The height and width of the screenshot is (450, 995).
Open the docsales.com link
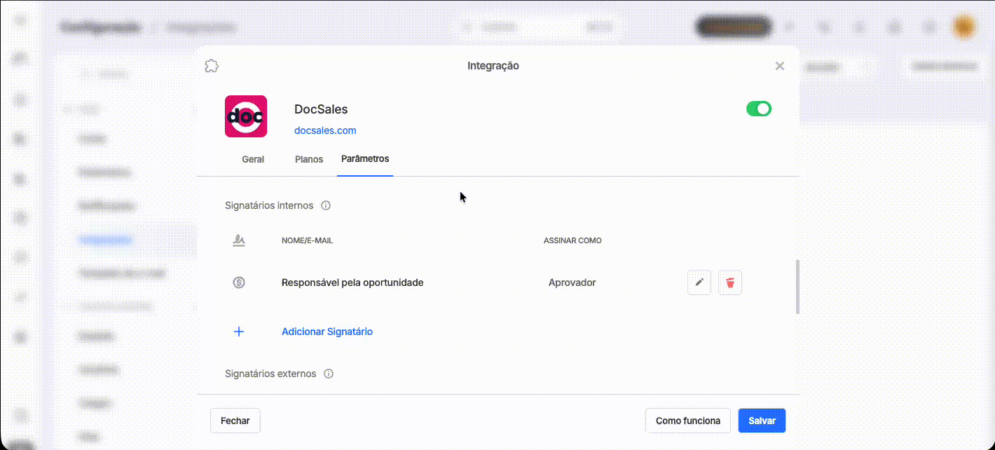(325, 130)
